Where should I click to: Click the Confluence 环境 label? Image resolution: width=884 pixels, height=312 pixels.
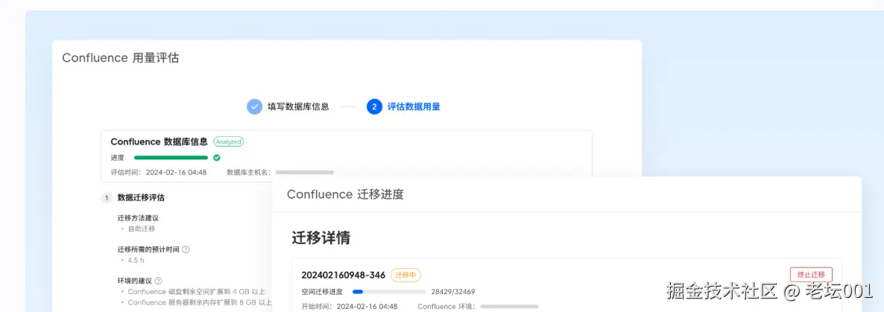click(446, 307)
